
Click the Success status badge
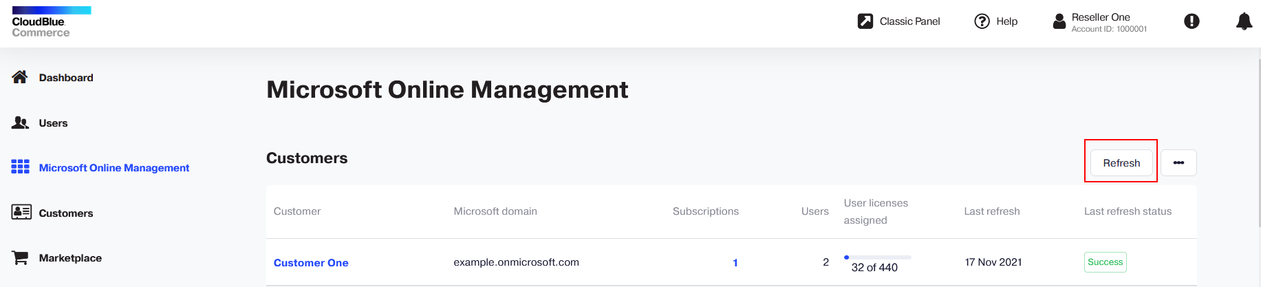[x=1105, y=262]
